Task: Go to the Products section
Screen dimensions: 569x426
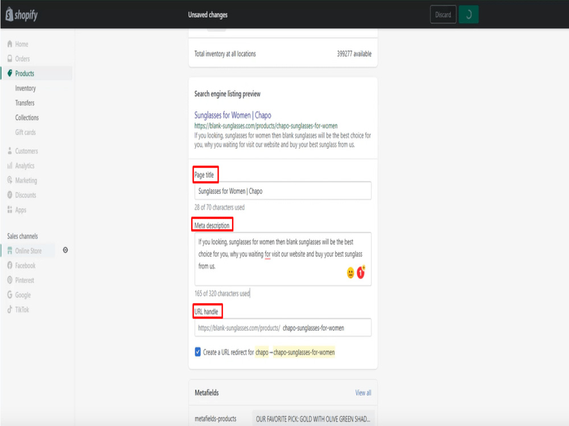Action: click(24, 73)
